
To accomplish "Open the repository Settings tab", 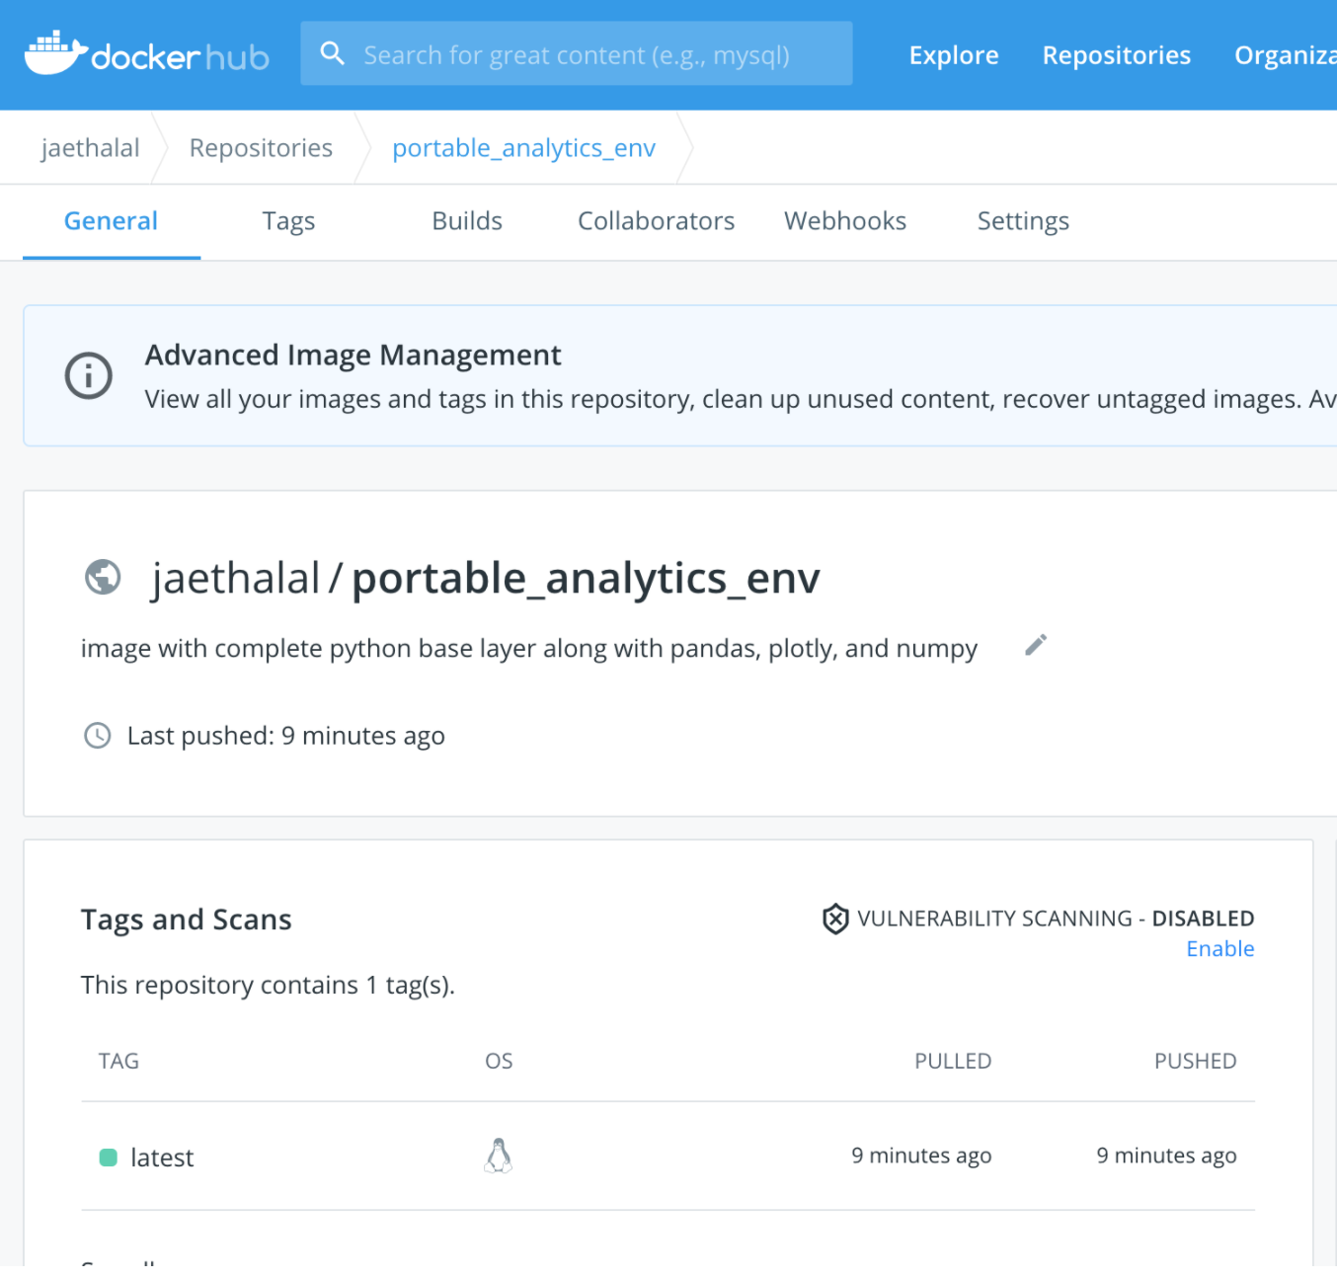I will tap(1023, 221).
